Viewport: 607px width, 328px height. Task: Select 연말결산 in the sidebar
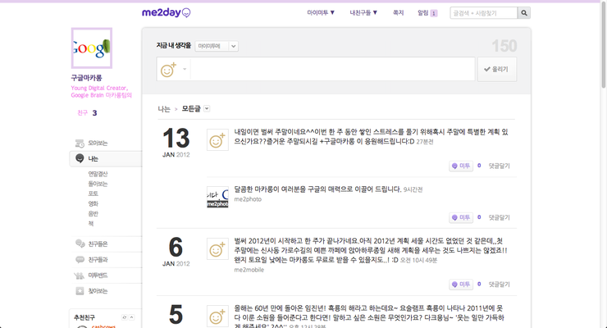tap(98, 174)
